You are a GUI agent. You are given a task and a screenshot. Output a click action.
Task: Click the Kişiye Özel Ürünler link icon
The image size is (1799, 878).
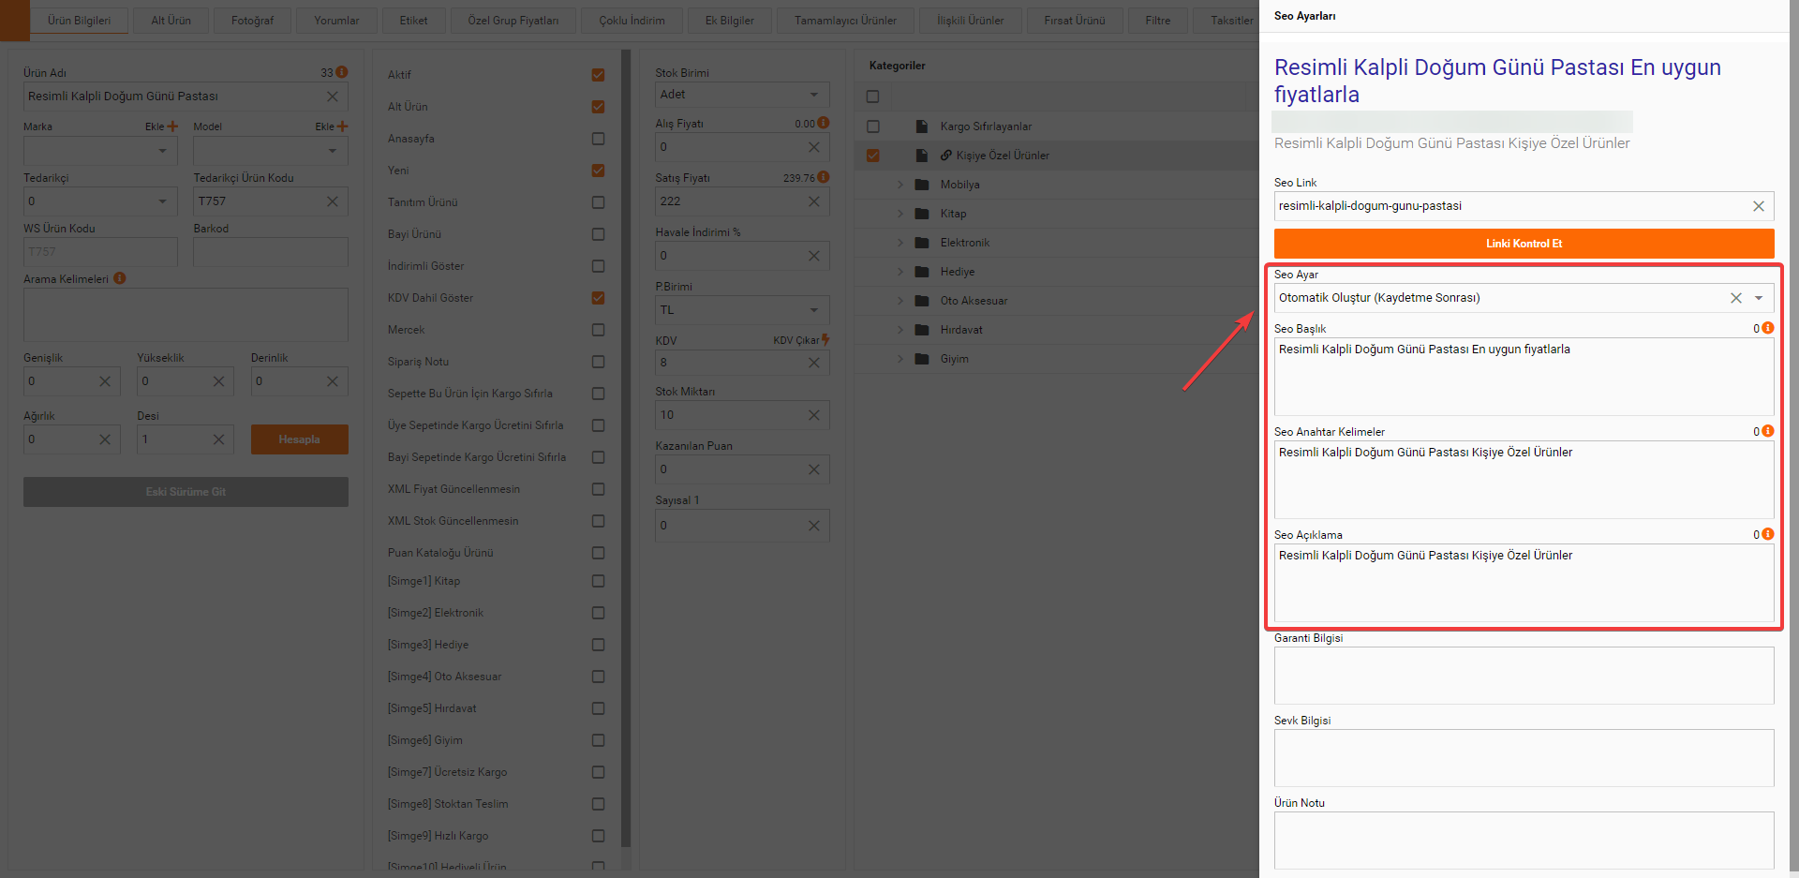point(946,156)
